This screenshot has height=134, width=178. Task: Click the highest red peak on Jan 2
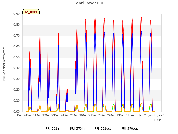click(141, 17)
